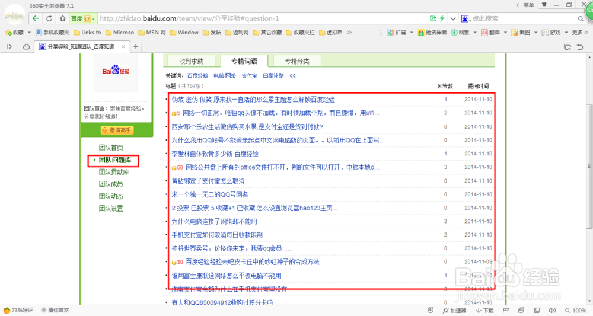Open the 翻译 translate extension

coord(490,33)
